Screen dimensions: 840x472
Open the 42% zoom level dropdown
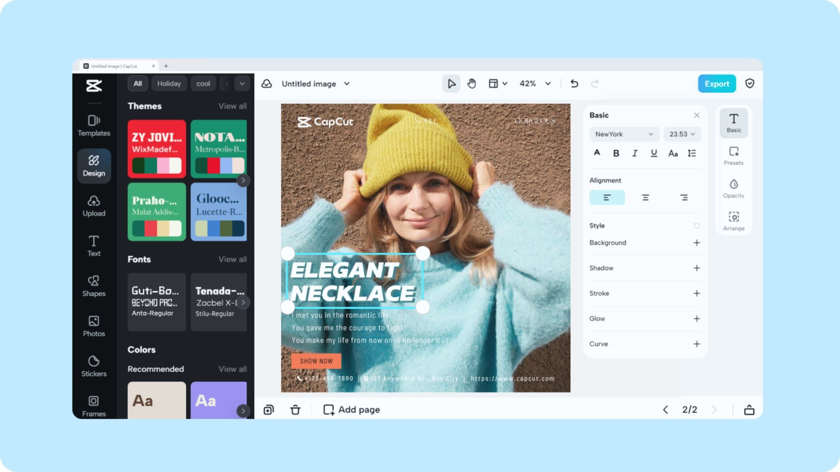click(x=535, y=84)
